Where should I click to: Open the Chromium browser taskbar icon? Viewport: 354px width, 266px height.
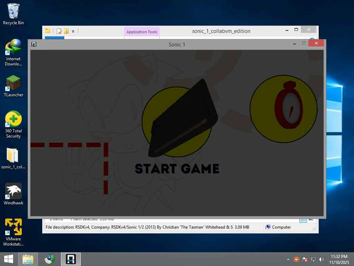(49, 259)
